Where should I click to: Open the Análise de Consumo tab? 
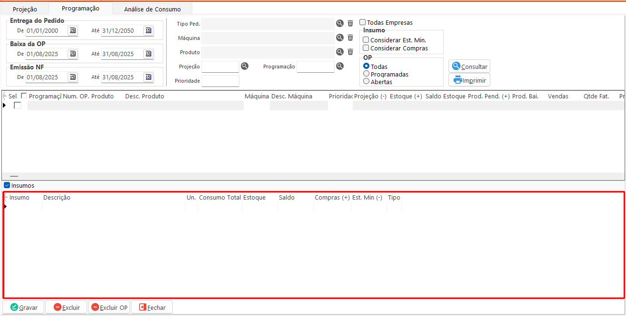tap(152, 9)
